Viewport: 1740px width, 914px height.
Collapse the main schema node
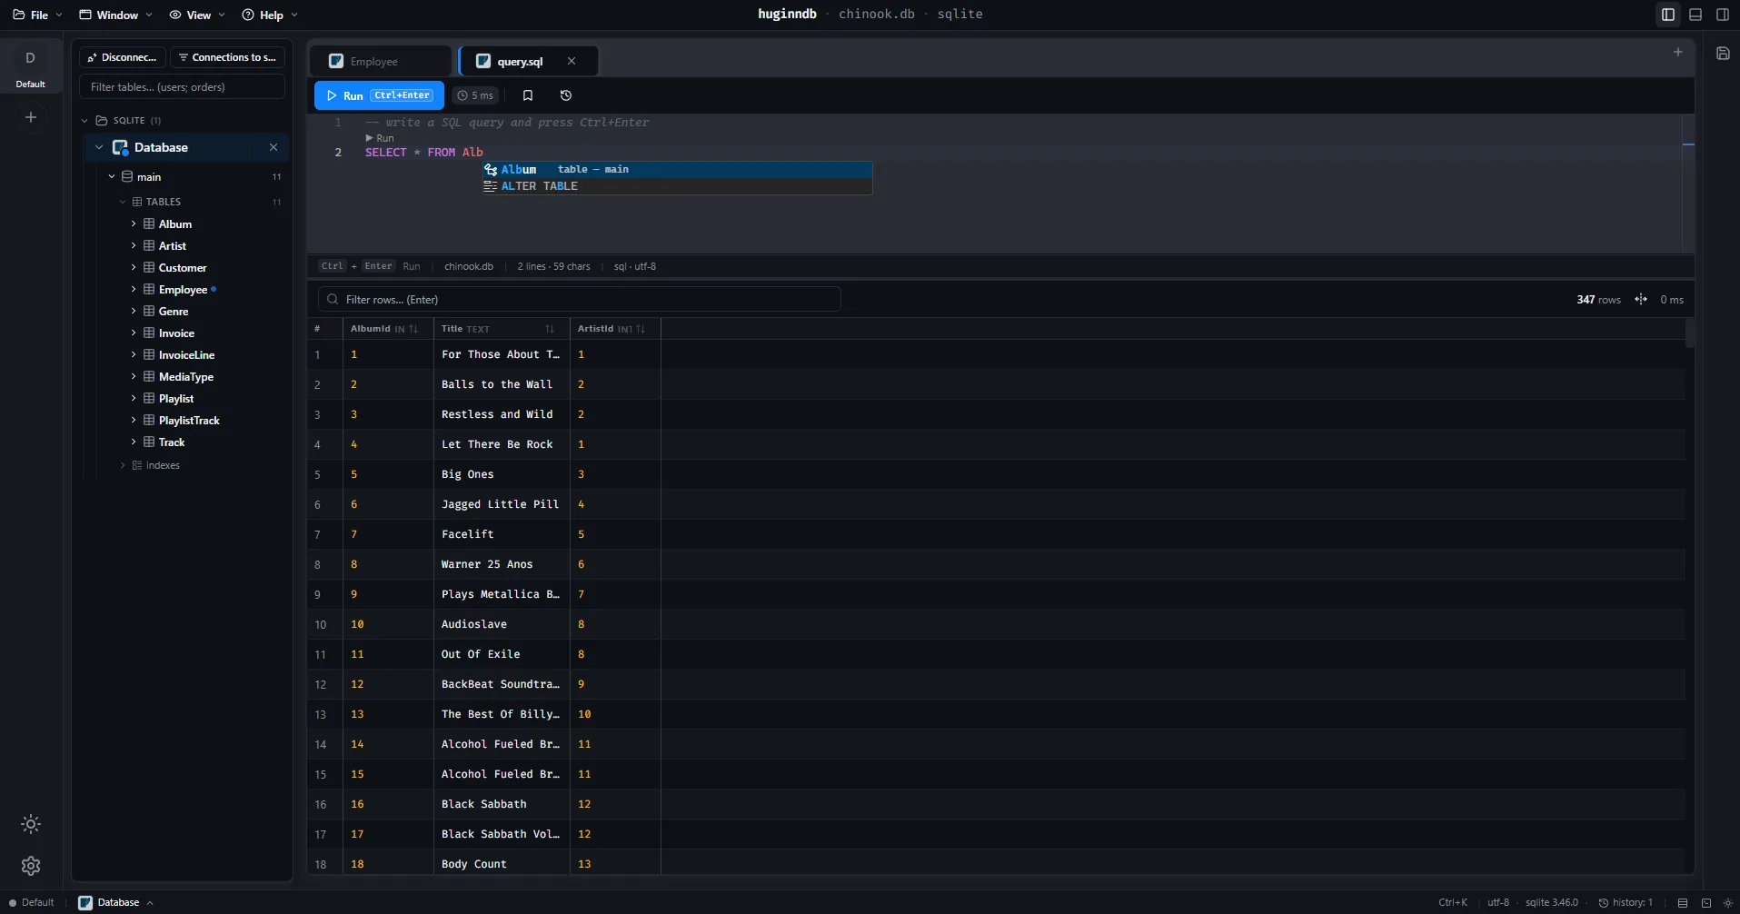click(112, 177)
